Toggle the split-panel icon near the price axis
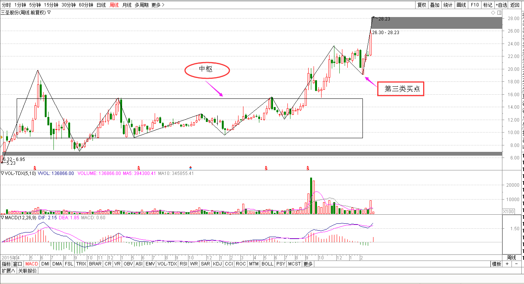Screen dimensions: 524x284 (499, 12)
